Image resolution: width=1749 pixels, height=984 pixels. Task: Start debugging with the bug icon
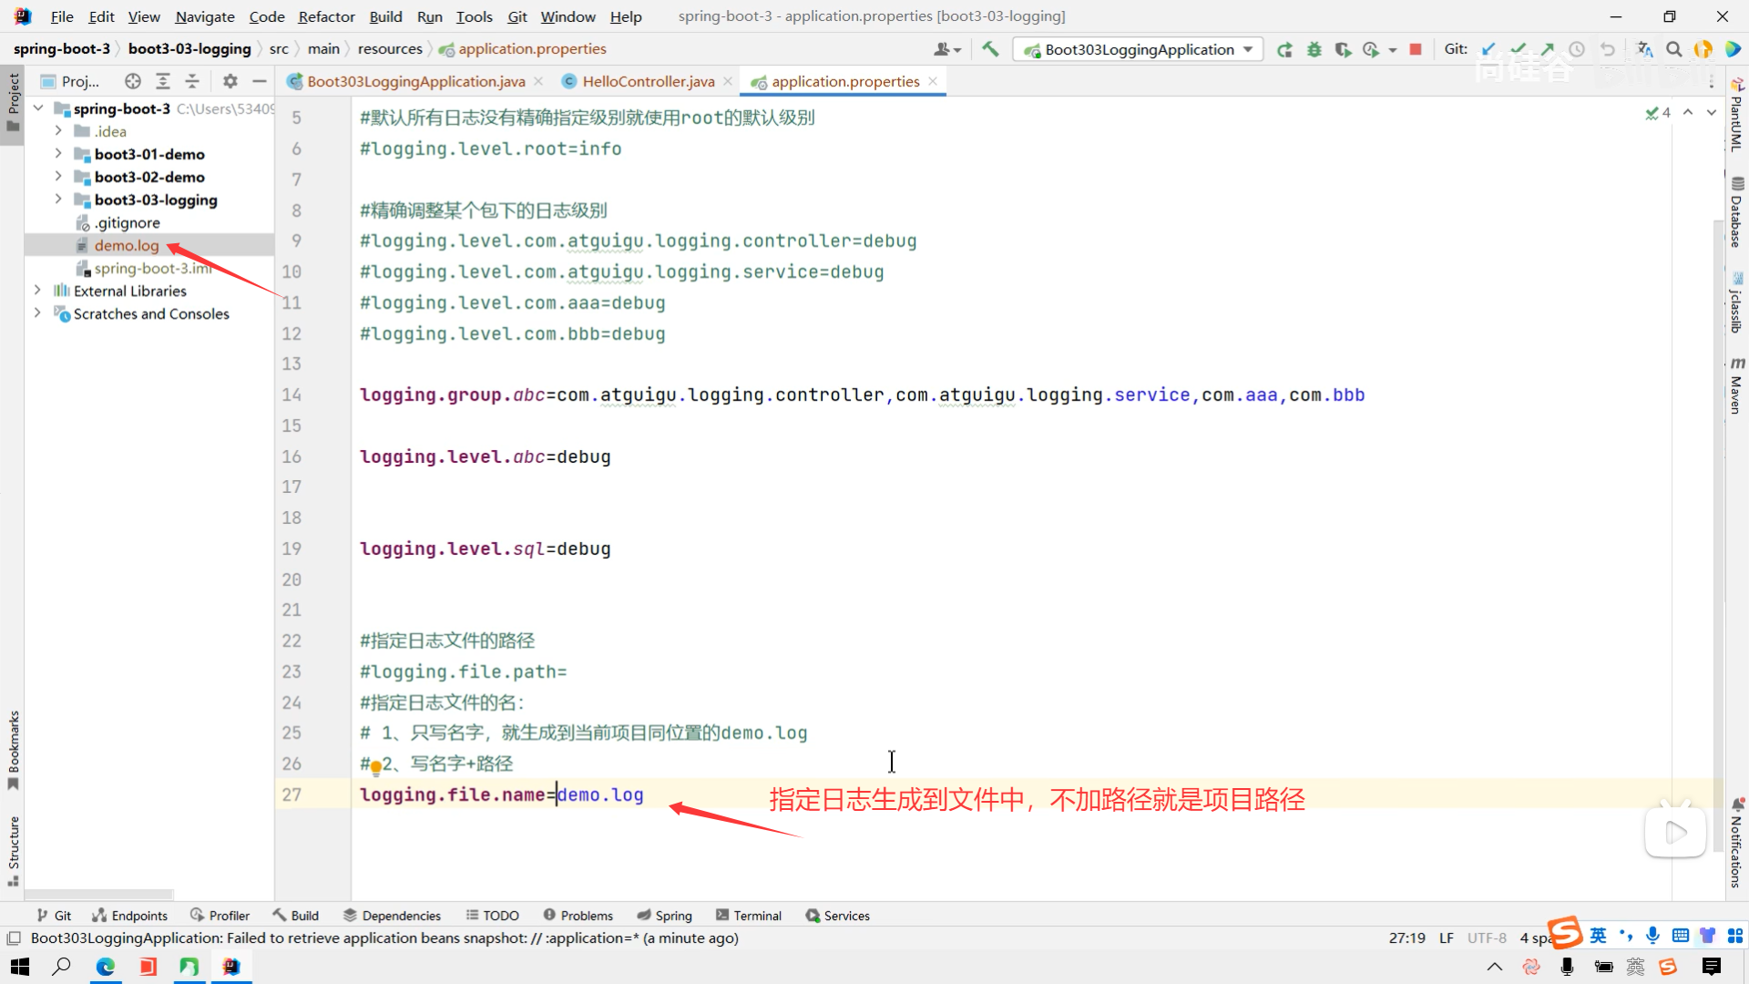click(x=1314, y=49)
